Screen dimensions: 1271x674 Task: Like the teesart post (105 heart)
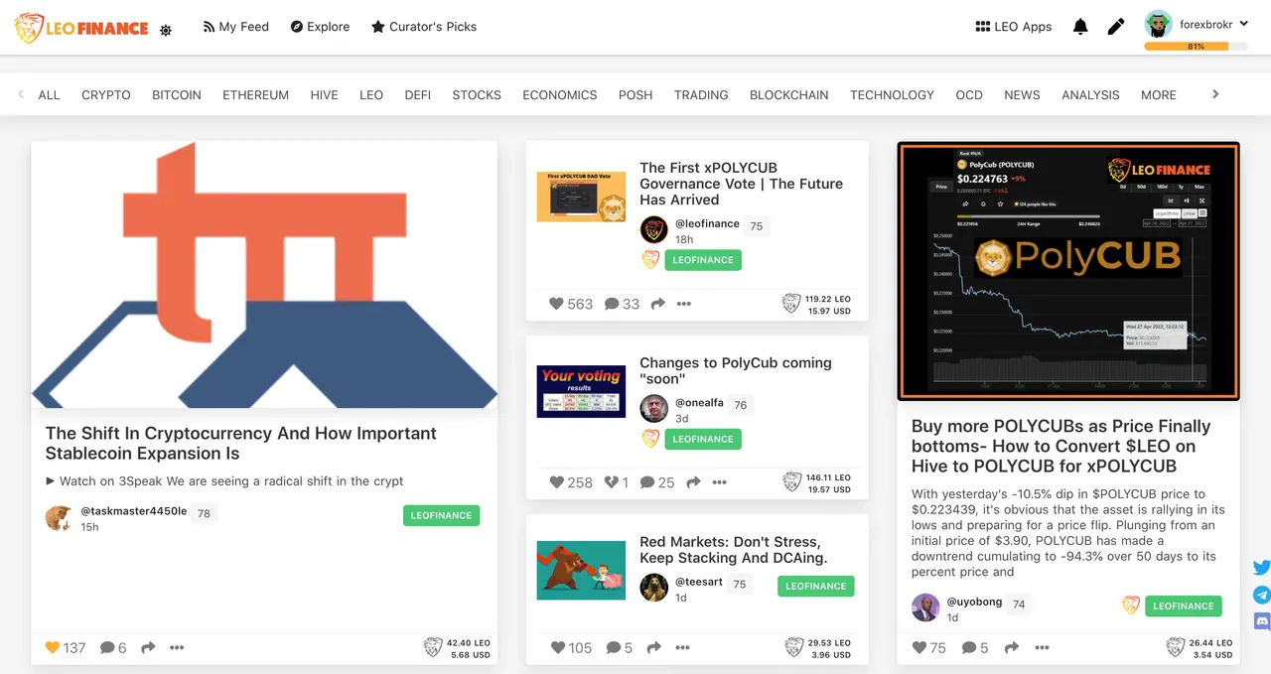(x=557, y=647)
